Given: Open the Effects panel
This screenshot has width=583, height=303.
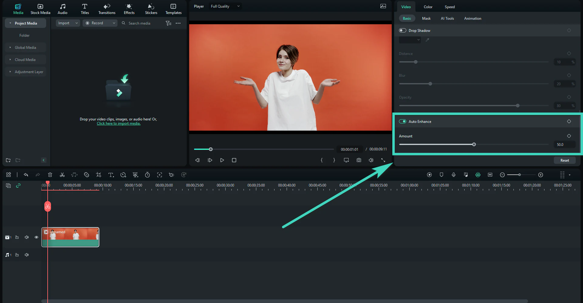Looking at the screenshot, I should click(x=129, y=9).
